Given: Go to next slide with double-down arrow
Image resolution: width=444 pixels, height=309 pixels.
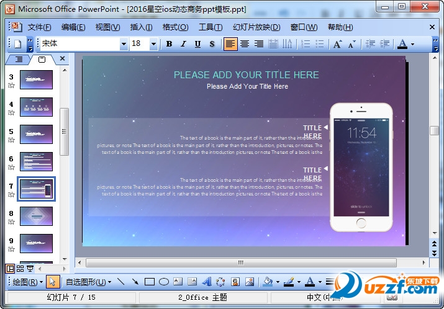Looking at the screenshot, I should click(x=434, y=253).
